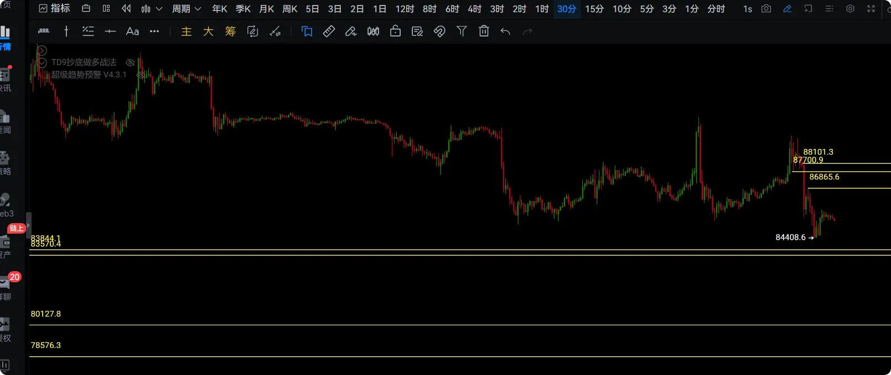Open the drawing filter funnel icon

pyautogui.click(x=462, y=31)
